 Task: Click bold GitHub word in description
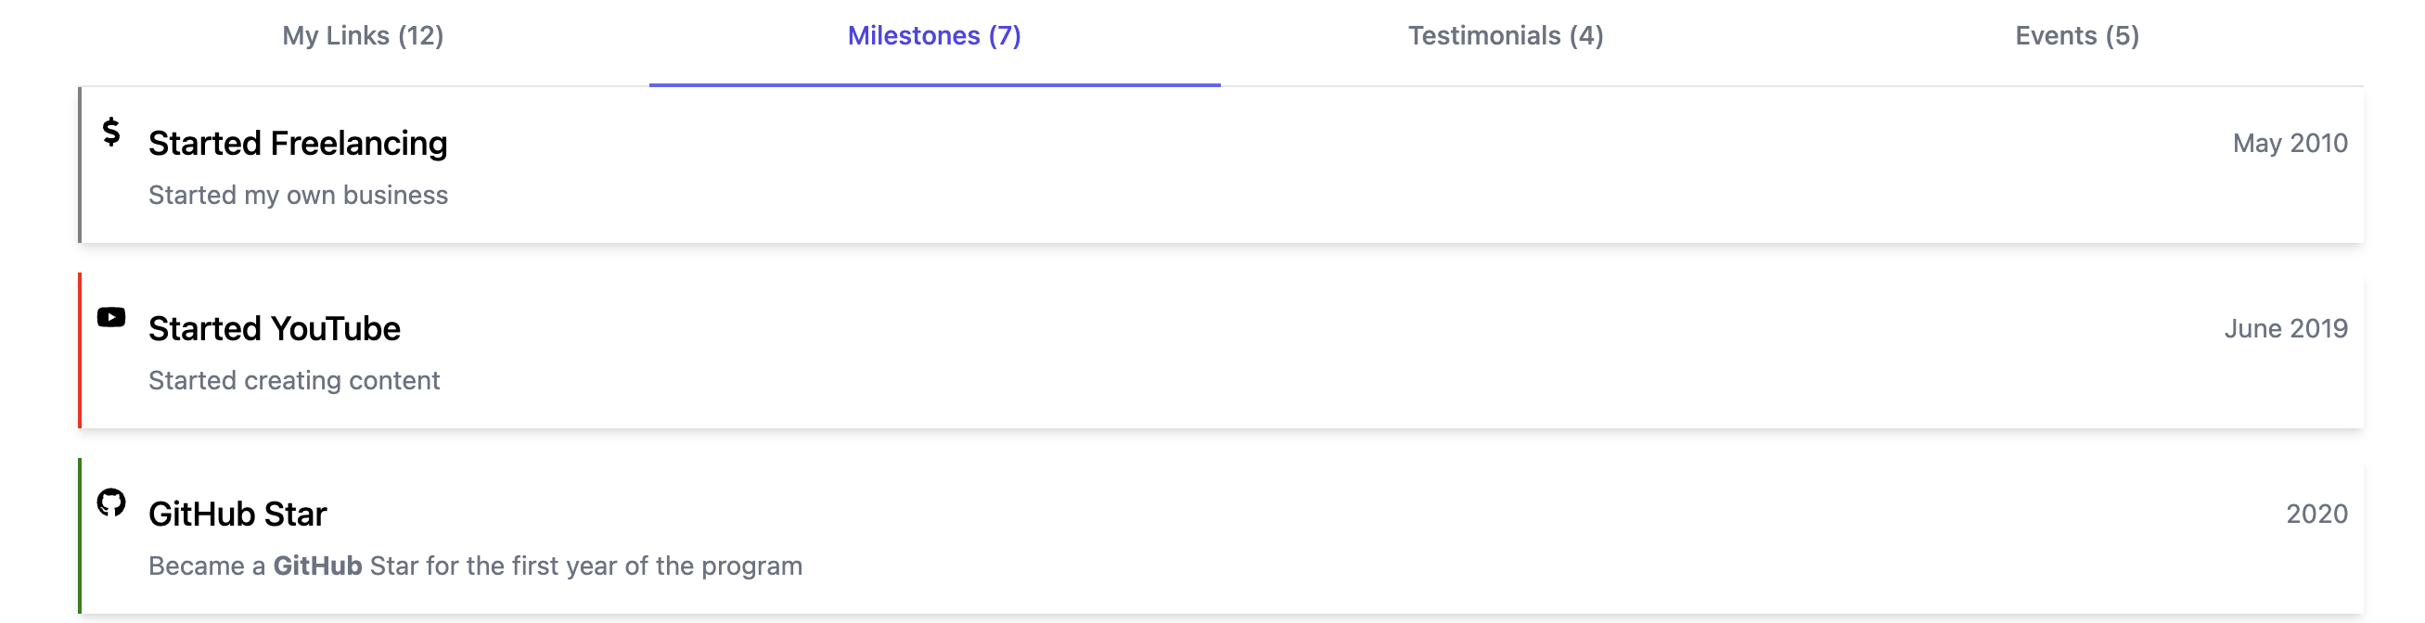point(317,566)
